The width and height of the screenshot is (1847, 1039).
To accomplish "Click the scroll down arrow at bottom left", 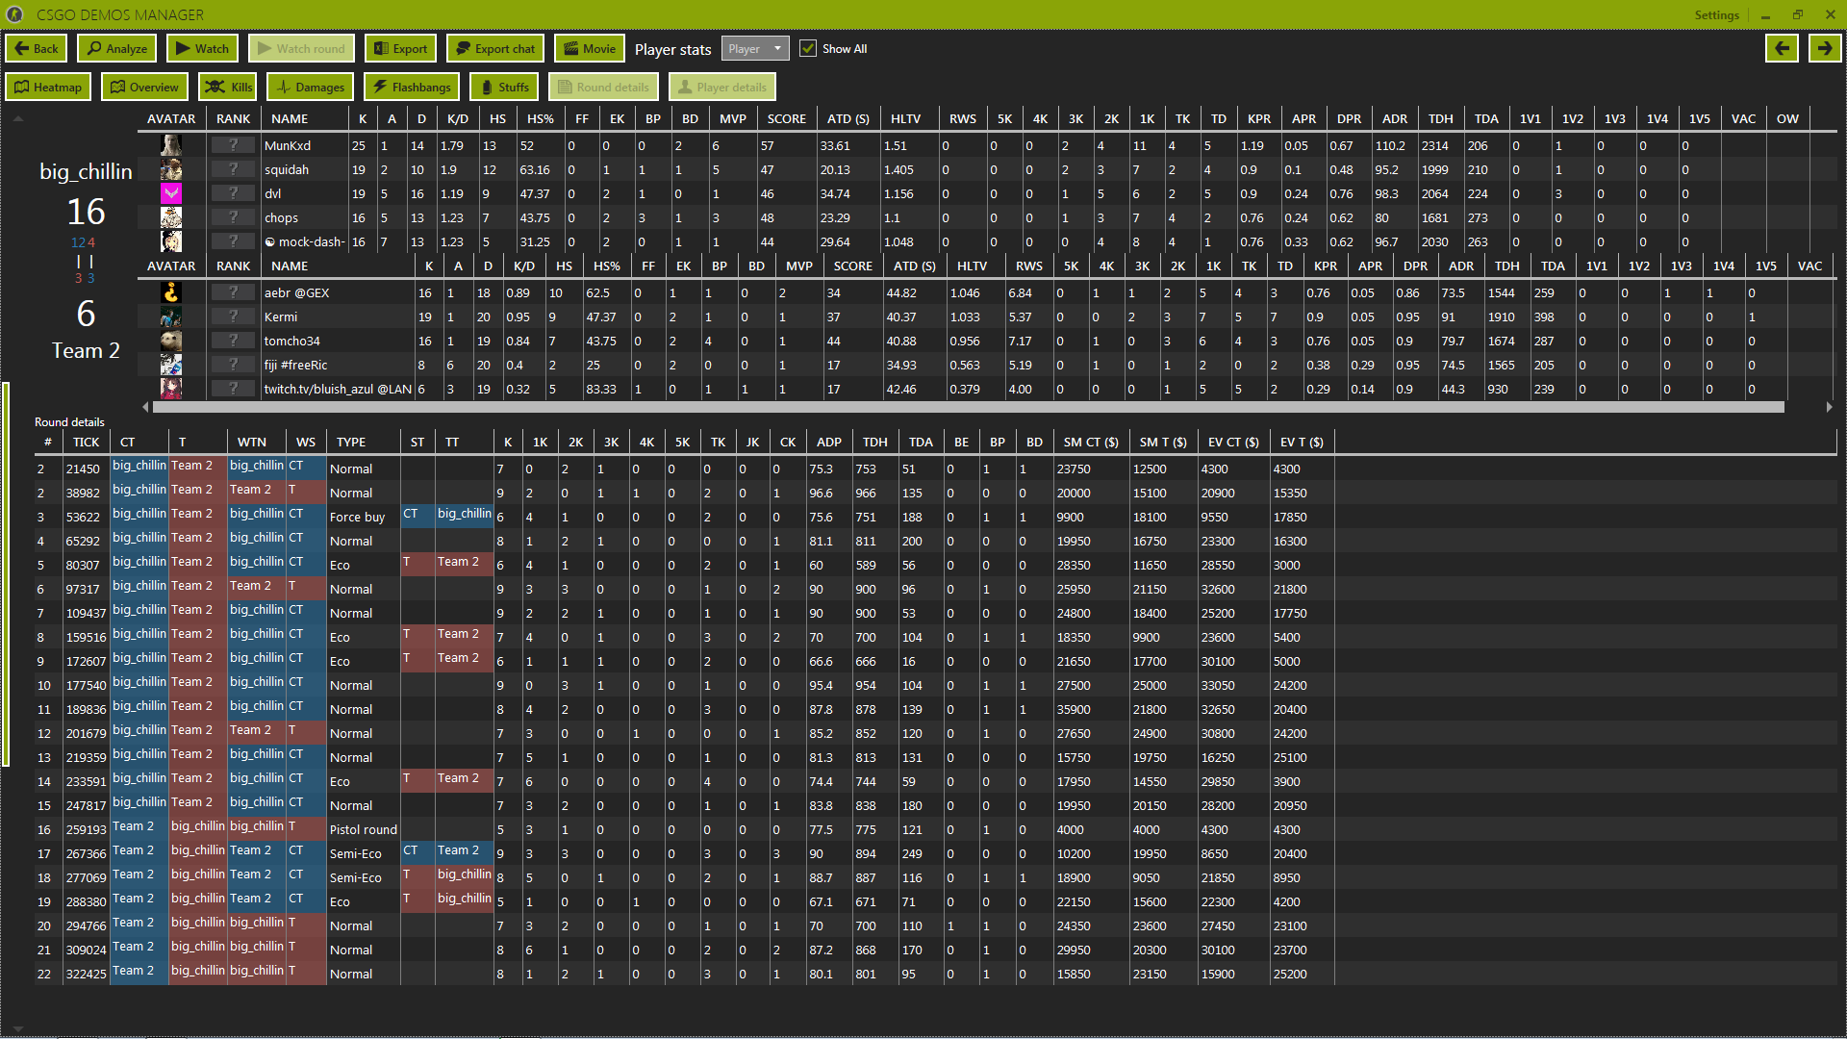I will pyautogui.click(x=17, y=1028).
